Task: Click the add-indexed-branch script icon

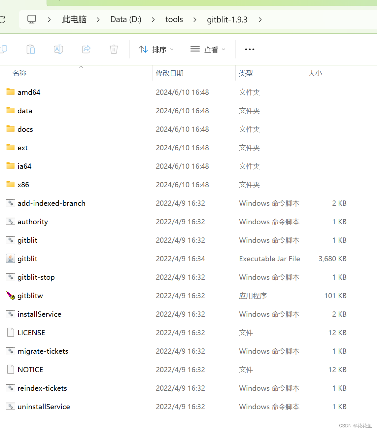Action: click(11, 203)
